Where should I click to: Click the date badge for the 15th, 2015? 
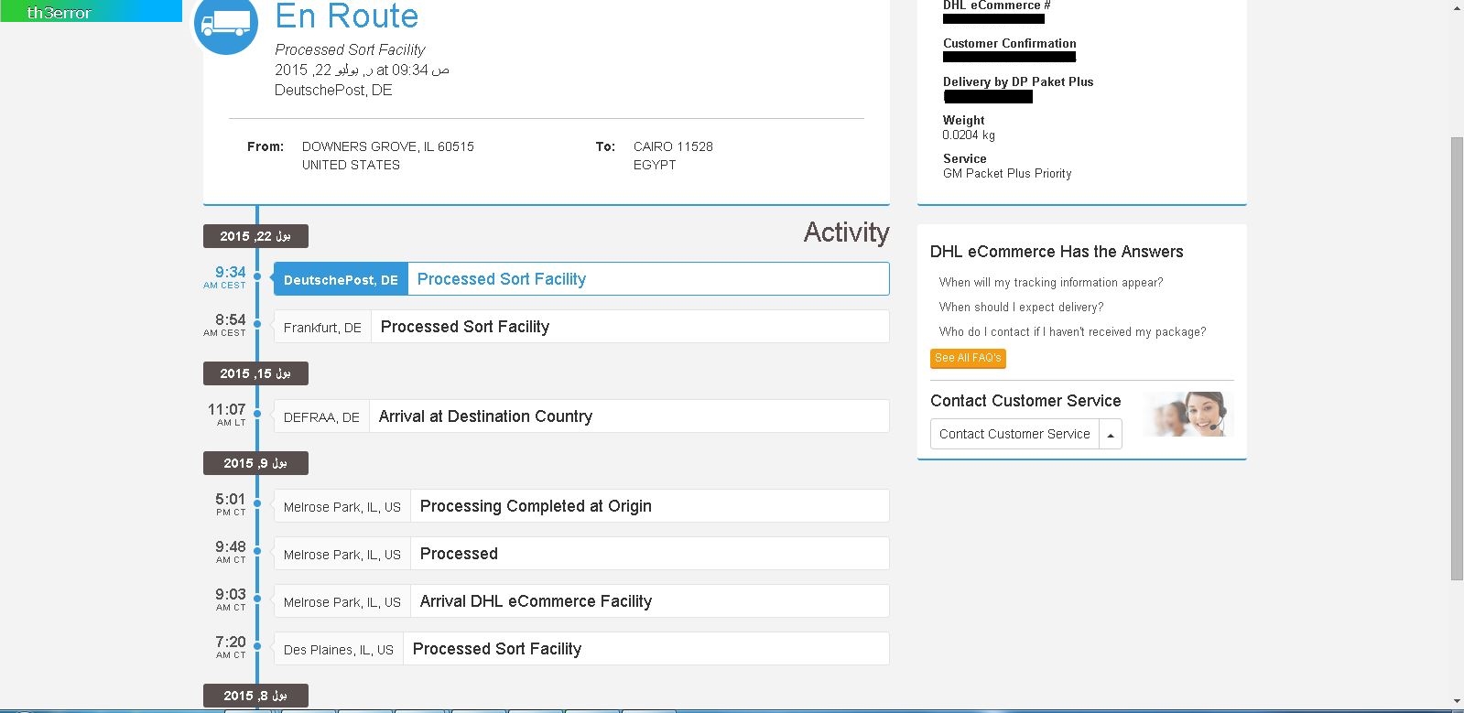coord(255,373)
